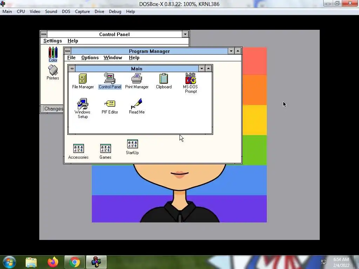Open Settings menu in Control Panel
359x269 pixels.
[x=53, y=41]
